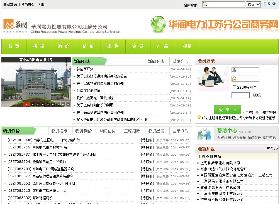Image resolution: width=280 pixels, height=204 pixels.
Task: Focus the username input field
Action: tap(245, 70)
